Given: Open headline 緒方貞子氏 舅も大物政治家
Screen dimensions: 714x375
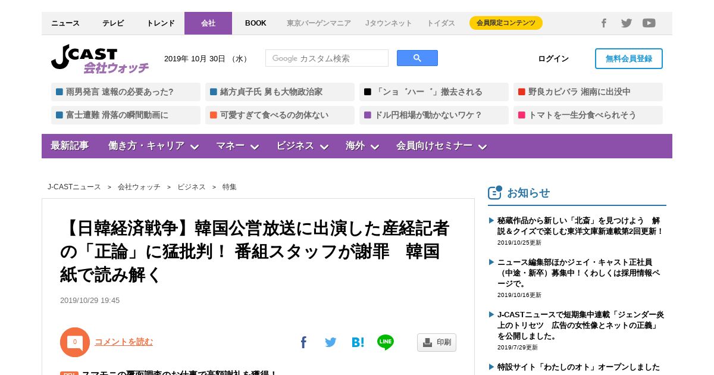Looking at the screenshot, I should pyautogui.click(x=280, y=92).
